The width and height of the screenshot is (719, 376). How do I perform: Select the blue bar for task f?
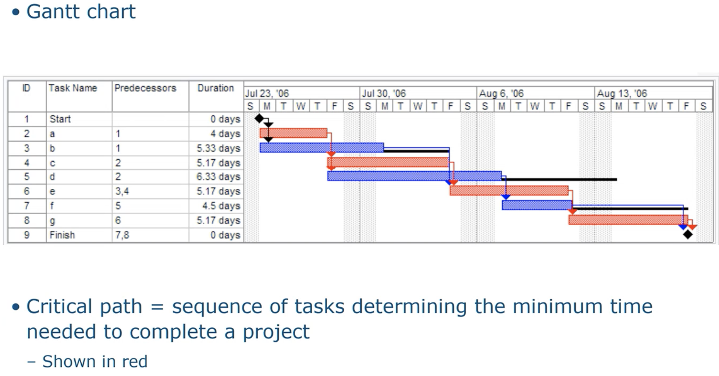537,205
